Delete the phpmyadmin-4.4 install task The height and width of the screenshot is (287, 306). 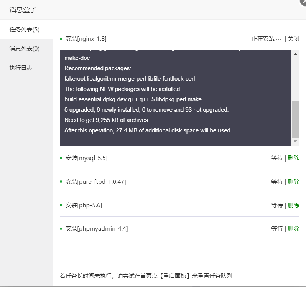pos(293,229)
